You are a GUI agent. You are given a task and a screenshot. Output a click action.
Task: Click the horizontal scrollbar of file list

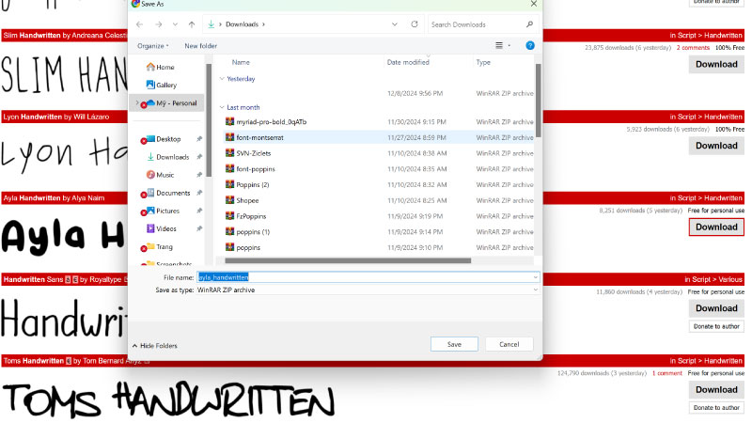(348, 261)
